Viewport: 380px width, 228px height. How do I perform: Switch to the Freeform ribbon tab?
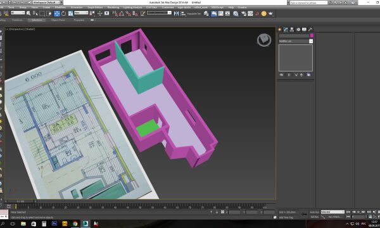click(x=17, y=20)
